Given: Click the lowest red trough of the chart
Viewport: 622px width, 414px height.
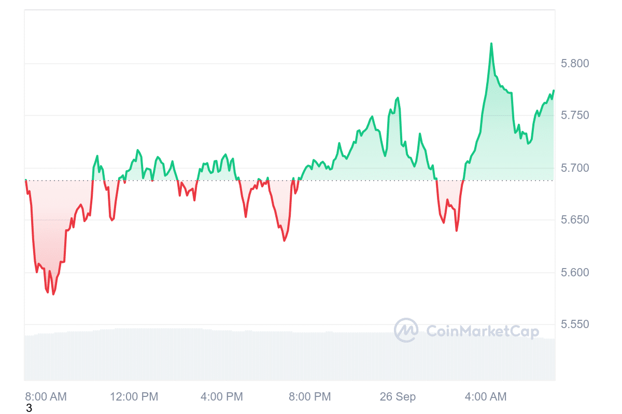Looking at the screenshot, I should [53, 294].
